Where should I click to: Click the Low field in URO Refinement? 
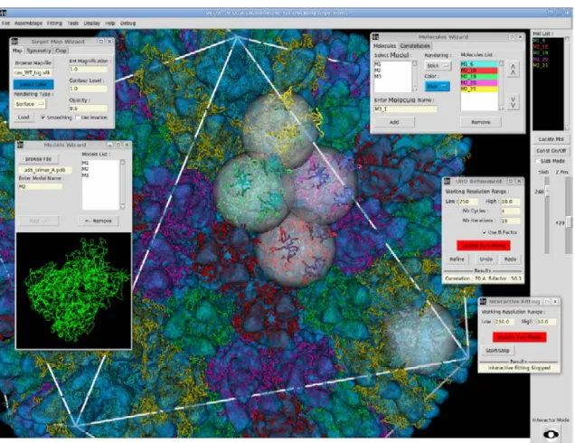pos(468,202)
